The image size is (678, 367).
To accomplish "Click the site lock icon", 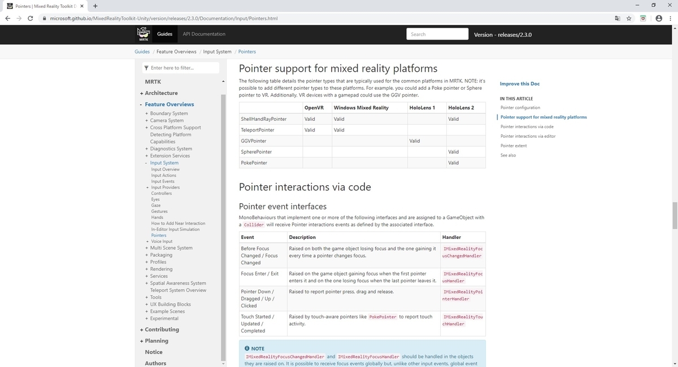I will 45,18.
